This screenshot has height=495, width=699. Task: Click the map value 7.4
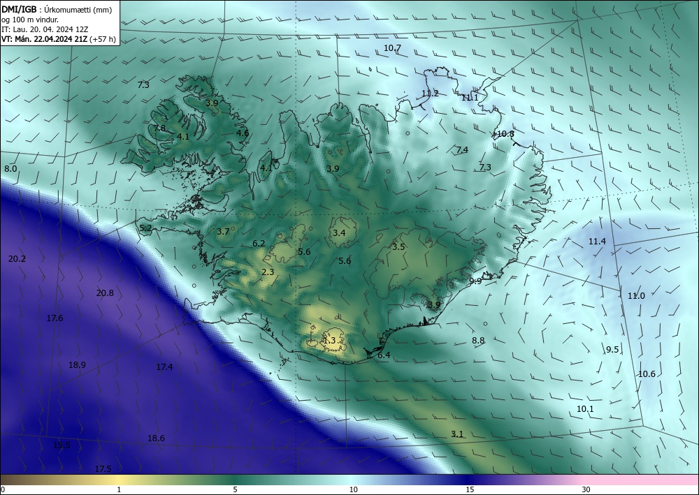click(x=462, y=149)
